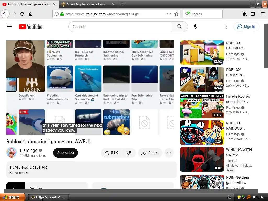The image size is (268, 201).
Task: Click the browser Forward arrow button
Action: 14,14
